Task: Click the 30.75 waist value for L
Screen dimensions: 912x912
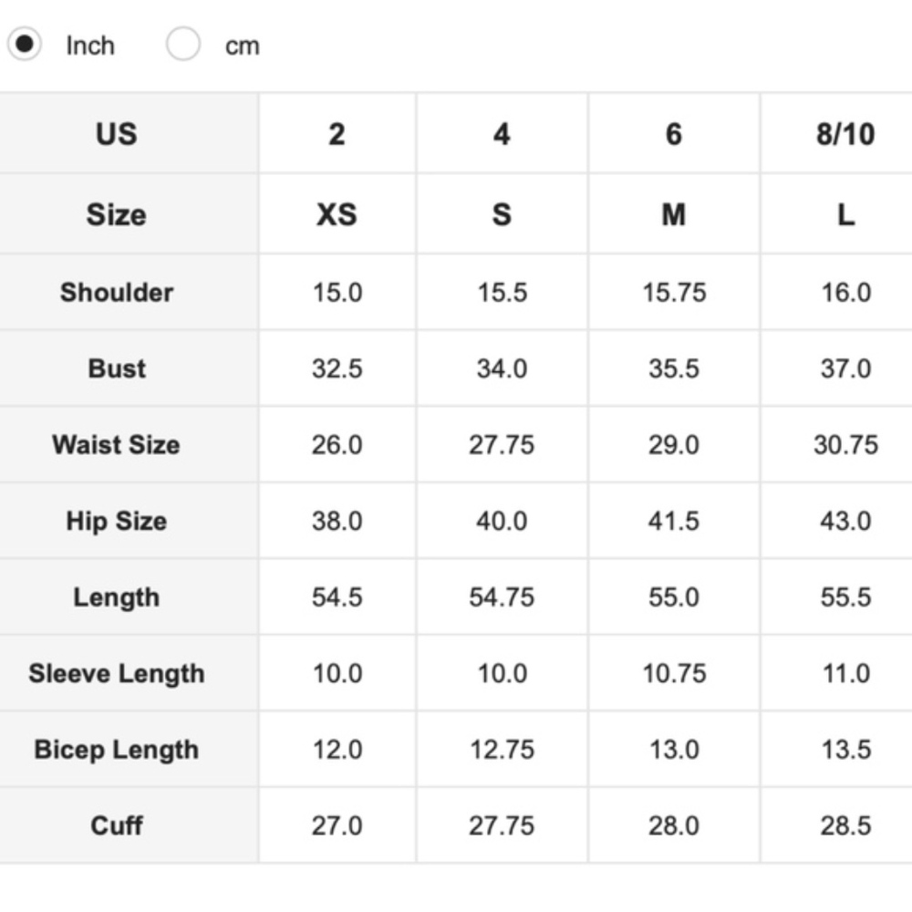Action: [845, 445]
